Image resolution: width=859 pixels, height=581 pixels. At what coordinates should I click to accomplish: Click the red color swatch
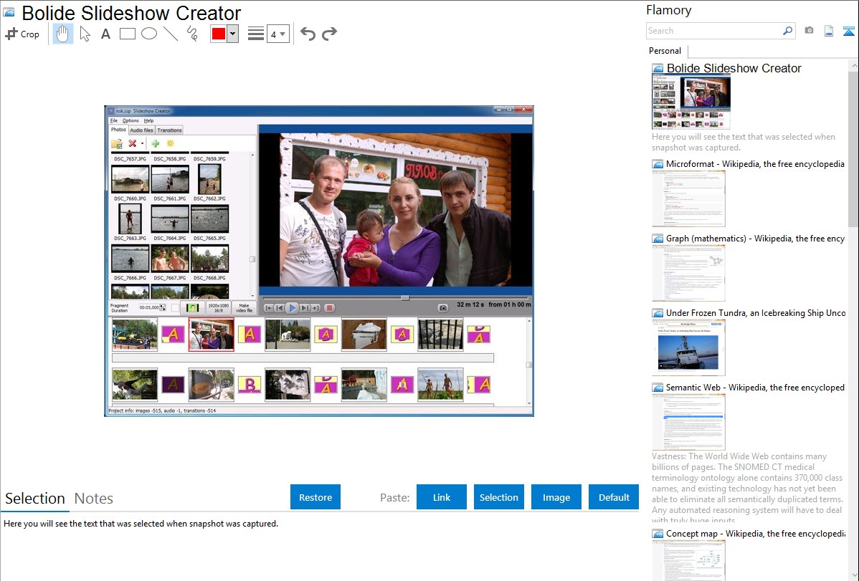(219, 34)
